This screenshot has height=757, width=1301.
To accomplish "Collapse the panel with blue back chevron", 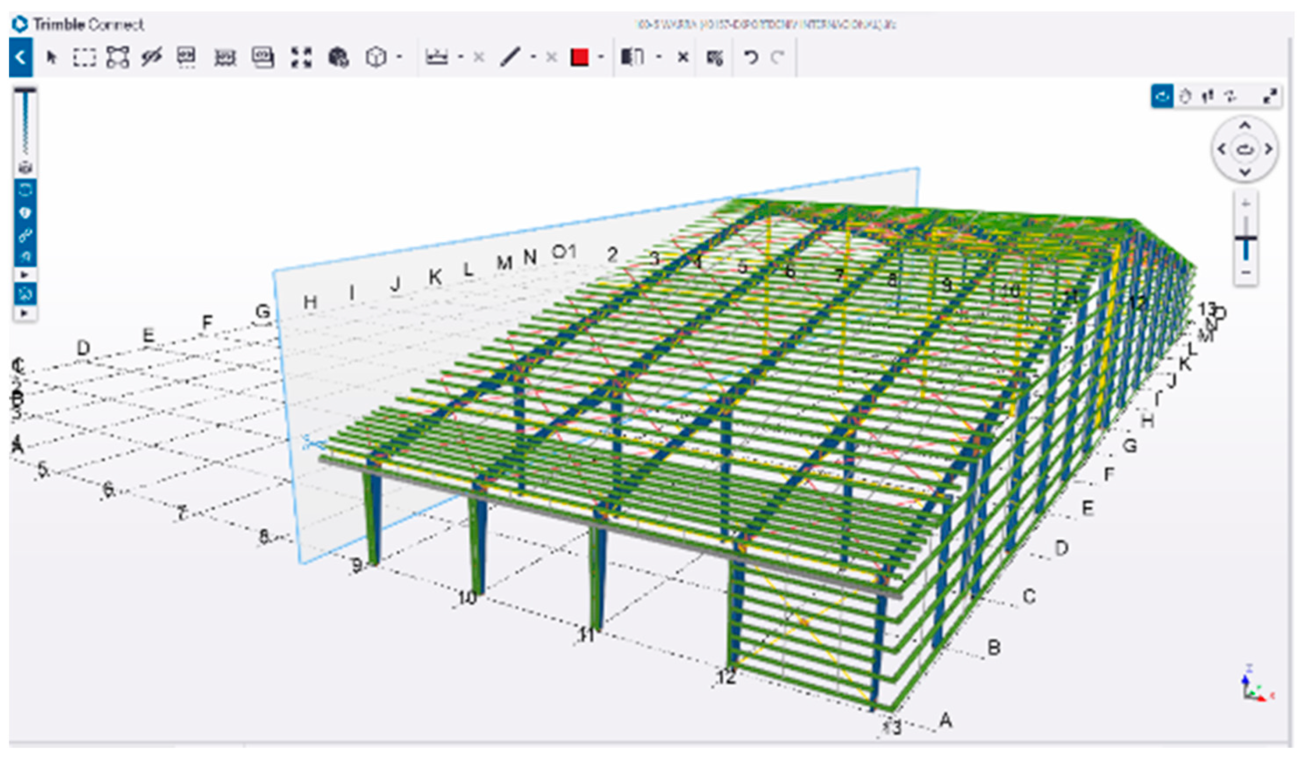I will pyautogui.click(x=21, y=57).
